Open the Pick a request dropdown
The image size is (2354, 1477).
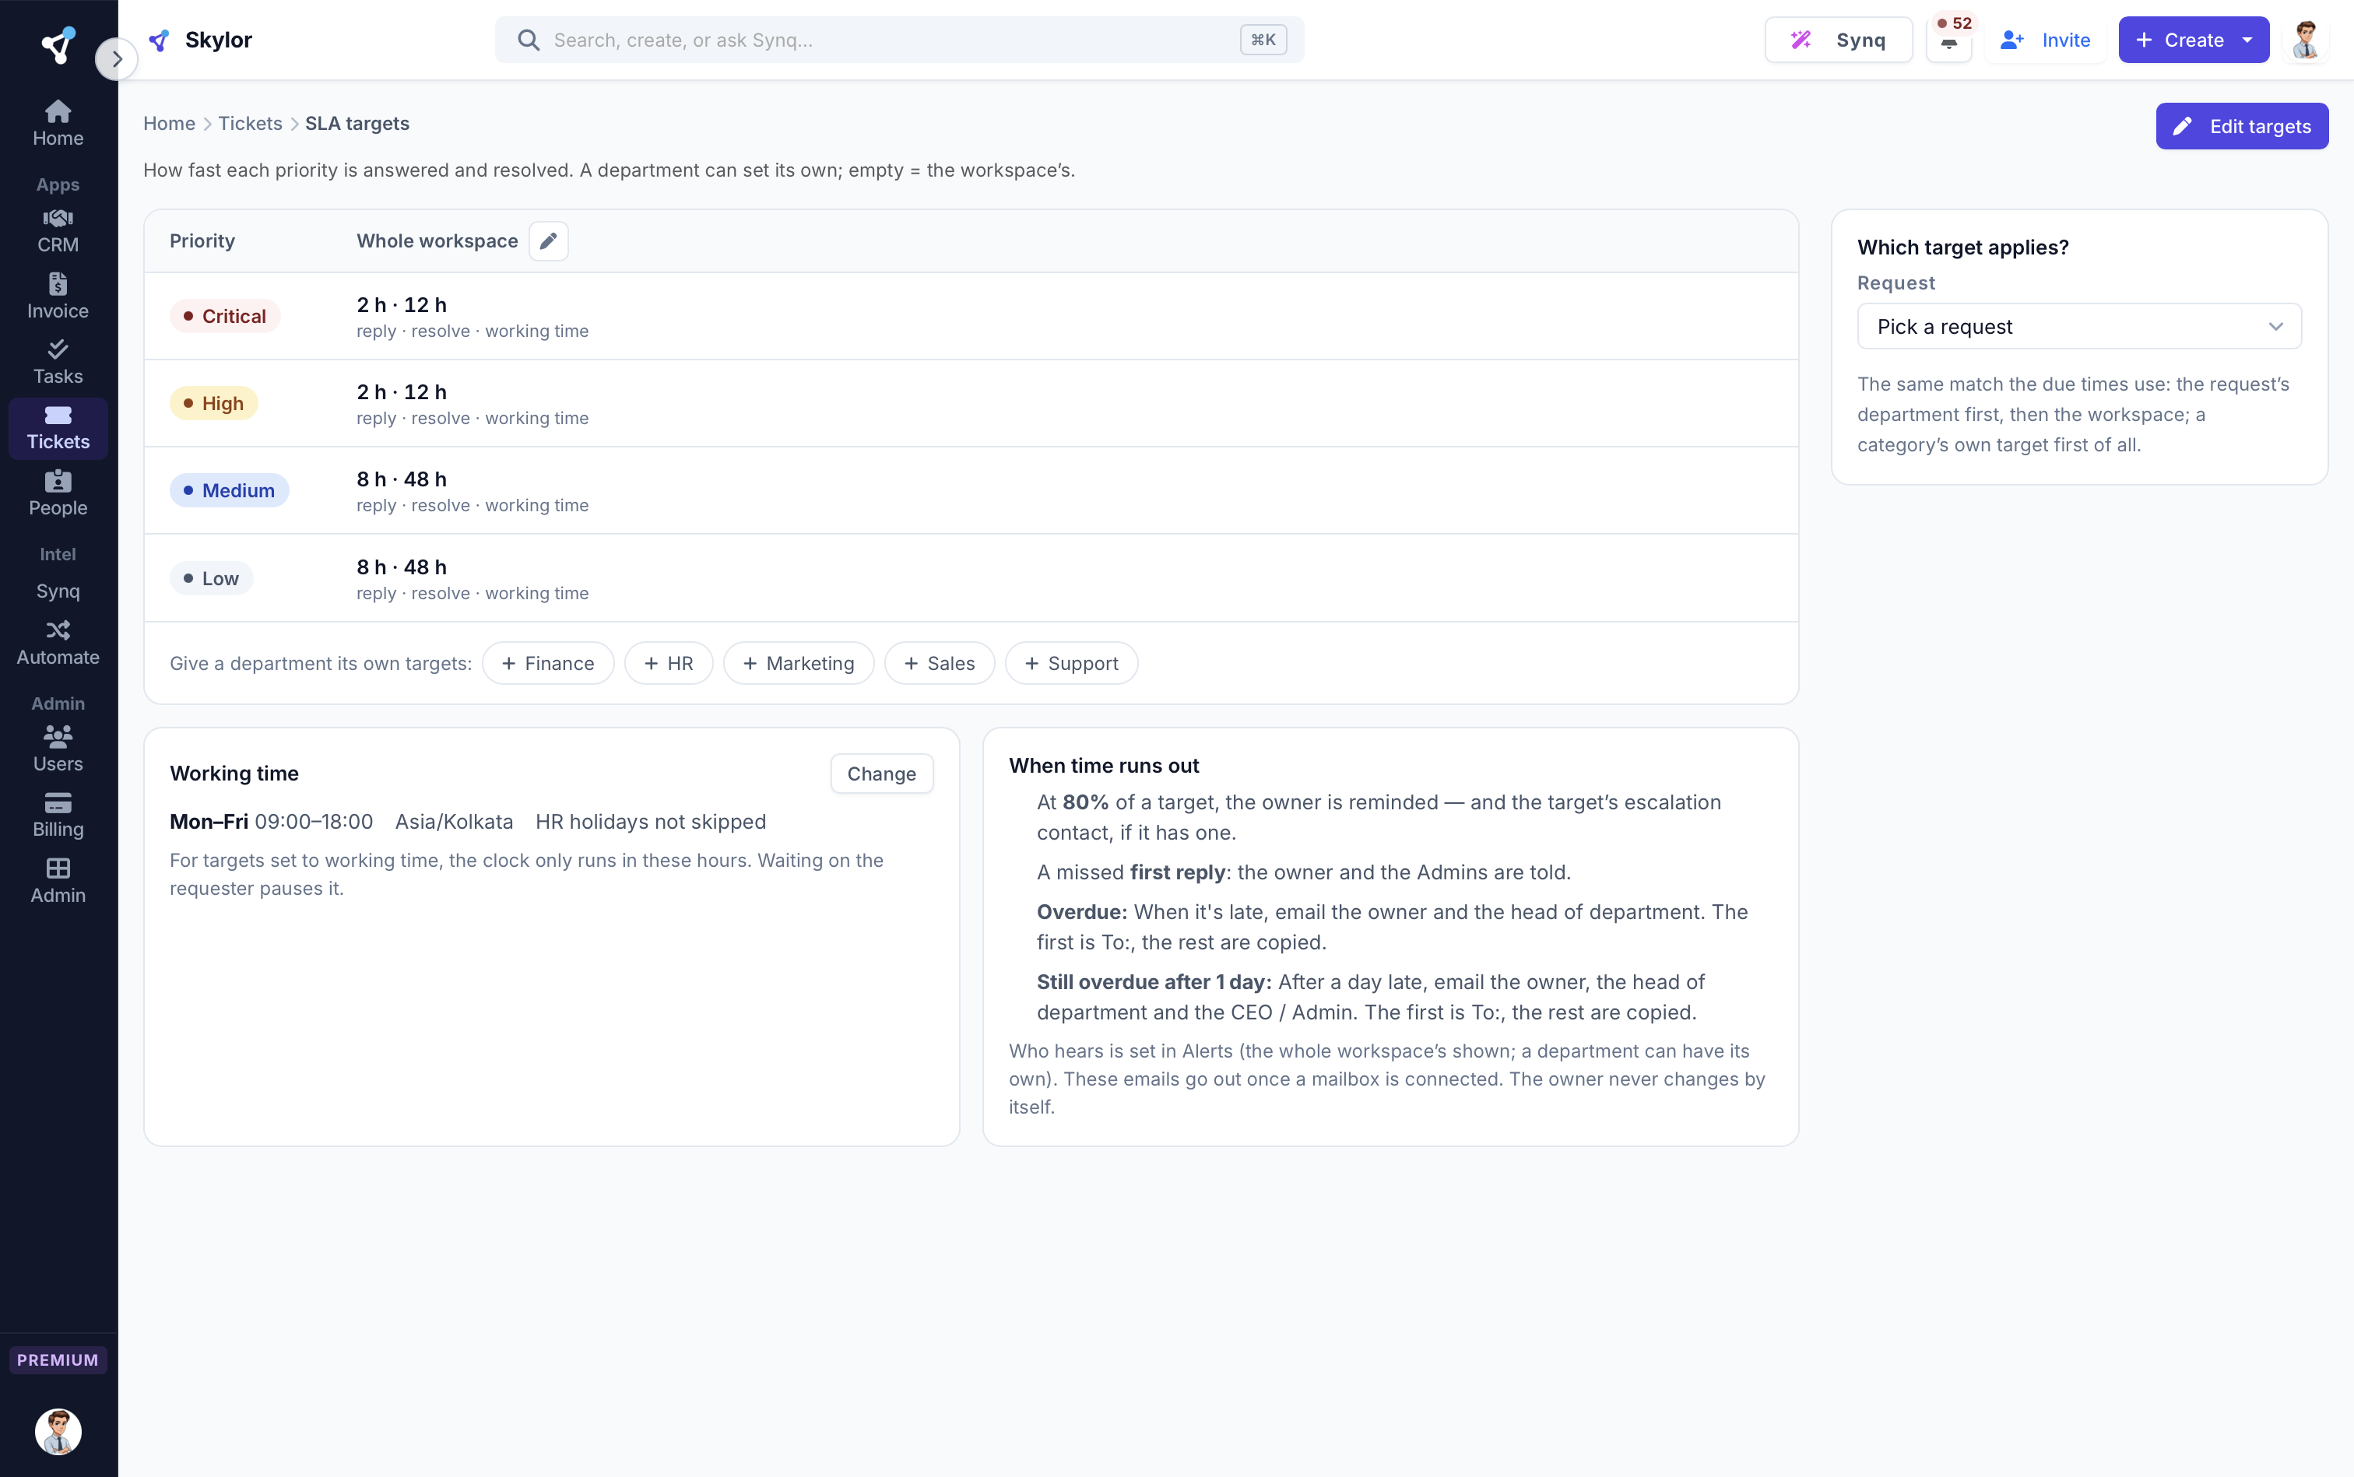click(2078, 326)
